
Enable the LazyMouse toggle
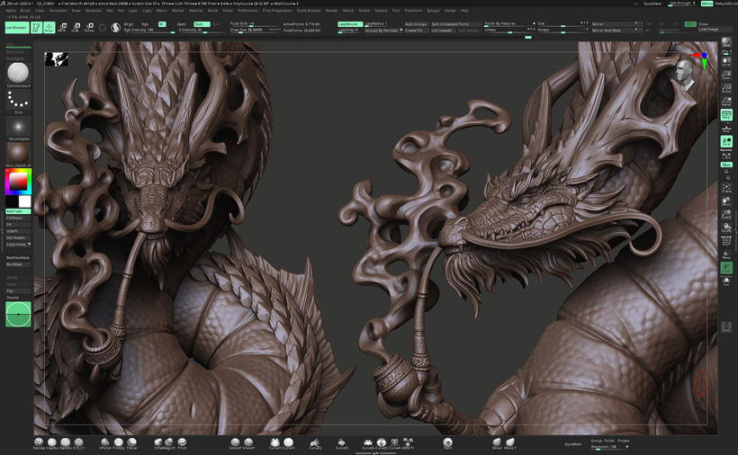(x=347, y=24)
